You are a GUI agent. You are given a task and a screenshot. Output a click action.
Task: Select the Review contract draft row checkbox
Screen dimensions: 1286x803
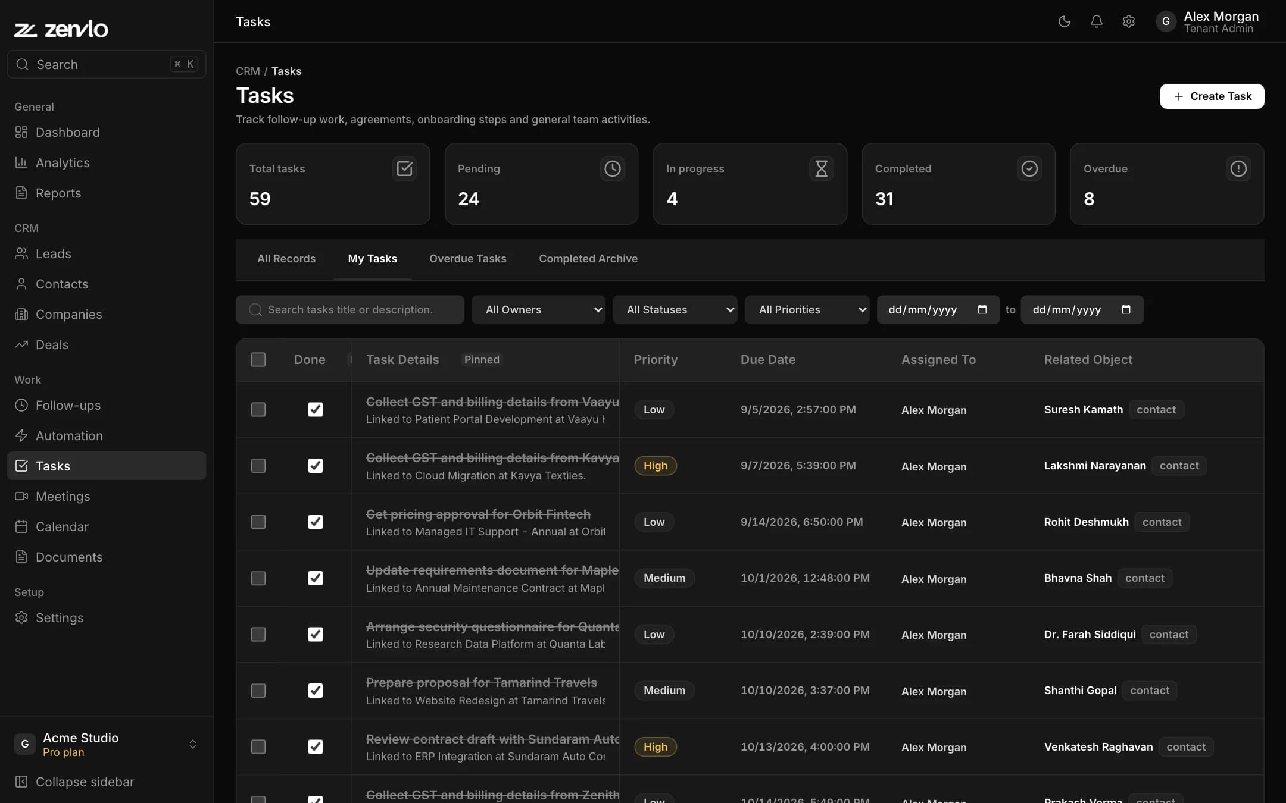coord(258,746)
